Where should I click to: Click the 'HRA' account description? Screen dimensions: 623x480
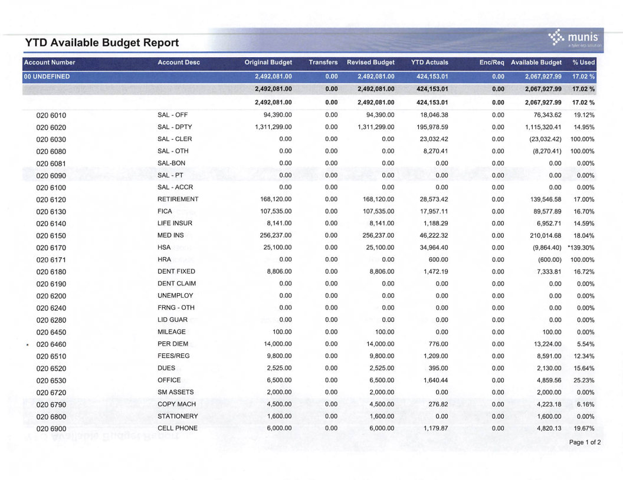click(164, 259)
